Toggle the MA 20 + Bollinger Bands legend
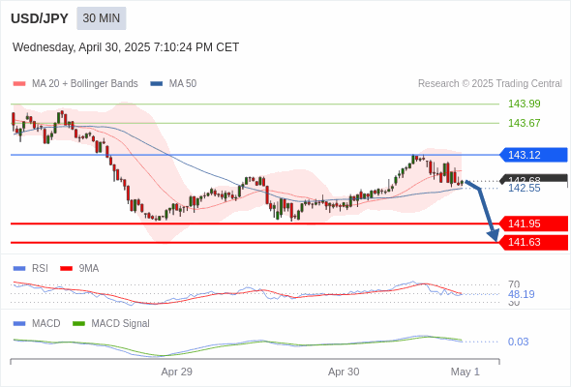Image resolution: width=571 pixels, height=387 pixels. click(75, 84)
